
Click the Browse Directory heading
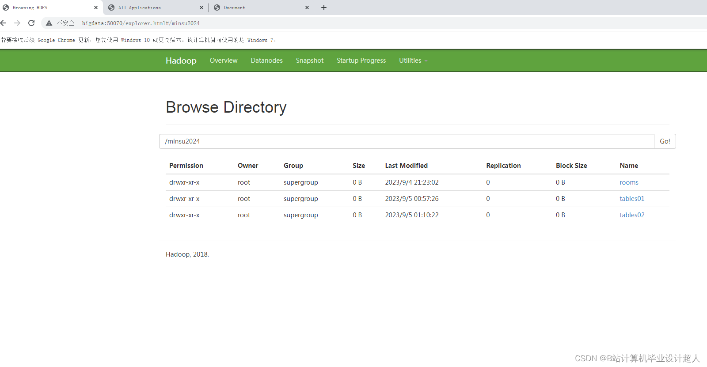[x=226, y=107]
